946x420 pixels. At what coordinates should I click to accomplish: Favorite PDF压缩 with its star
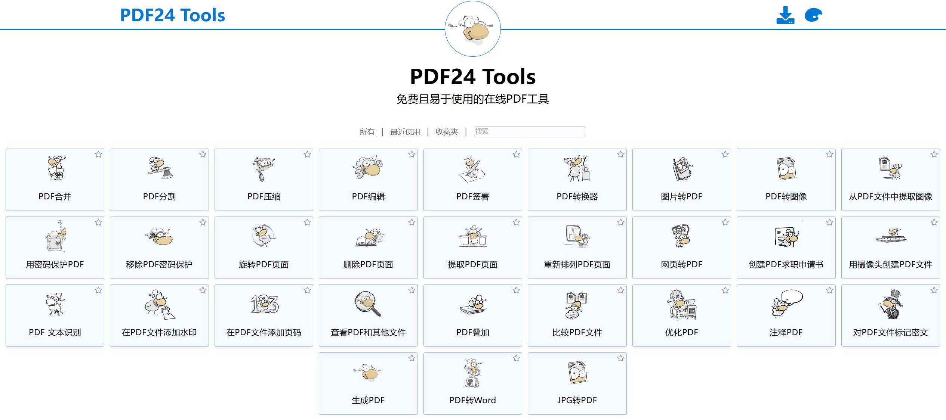307,154
